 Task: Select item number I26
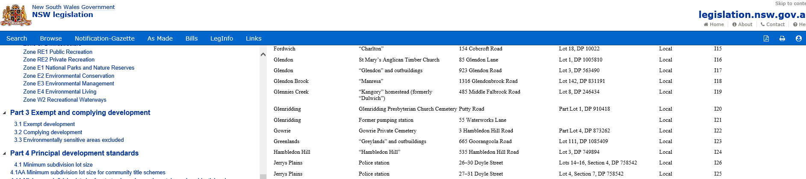(x=718, y=163)
